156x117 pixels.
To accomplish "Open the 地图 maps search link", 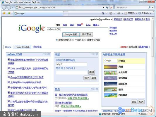I will (79, 25).
